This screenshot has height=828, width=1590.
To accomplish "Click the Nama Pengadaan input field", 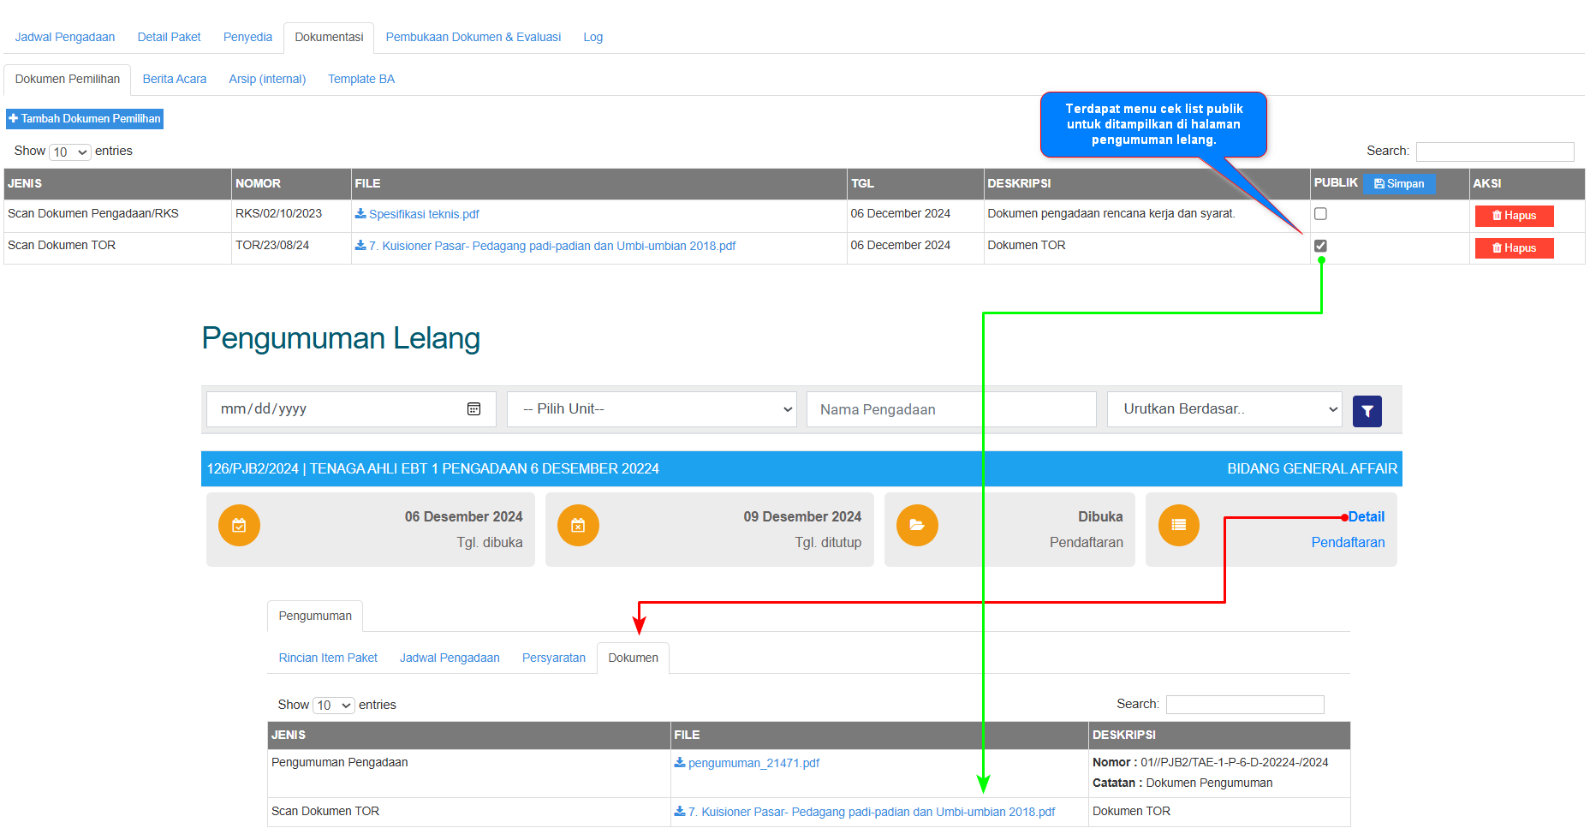I will point(950,409).
